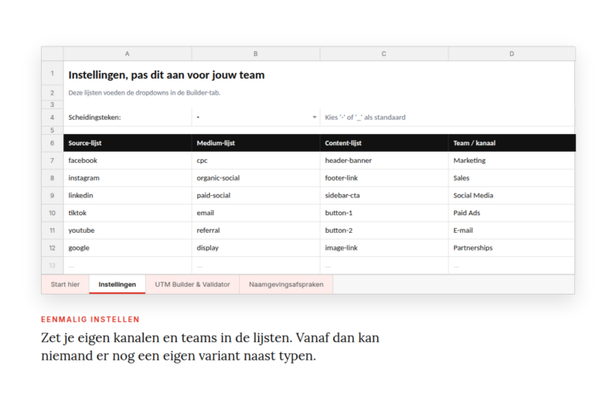The width and height of the screenshot is (616, 411).
Task: Select the 'footer-link' cell
Action: [384, 177]
